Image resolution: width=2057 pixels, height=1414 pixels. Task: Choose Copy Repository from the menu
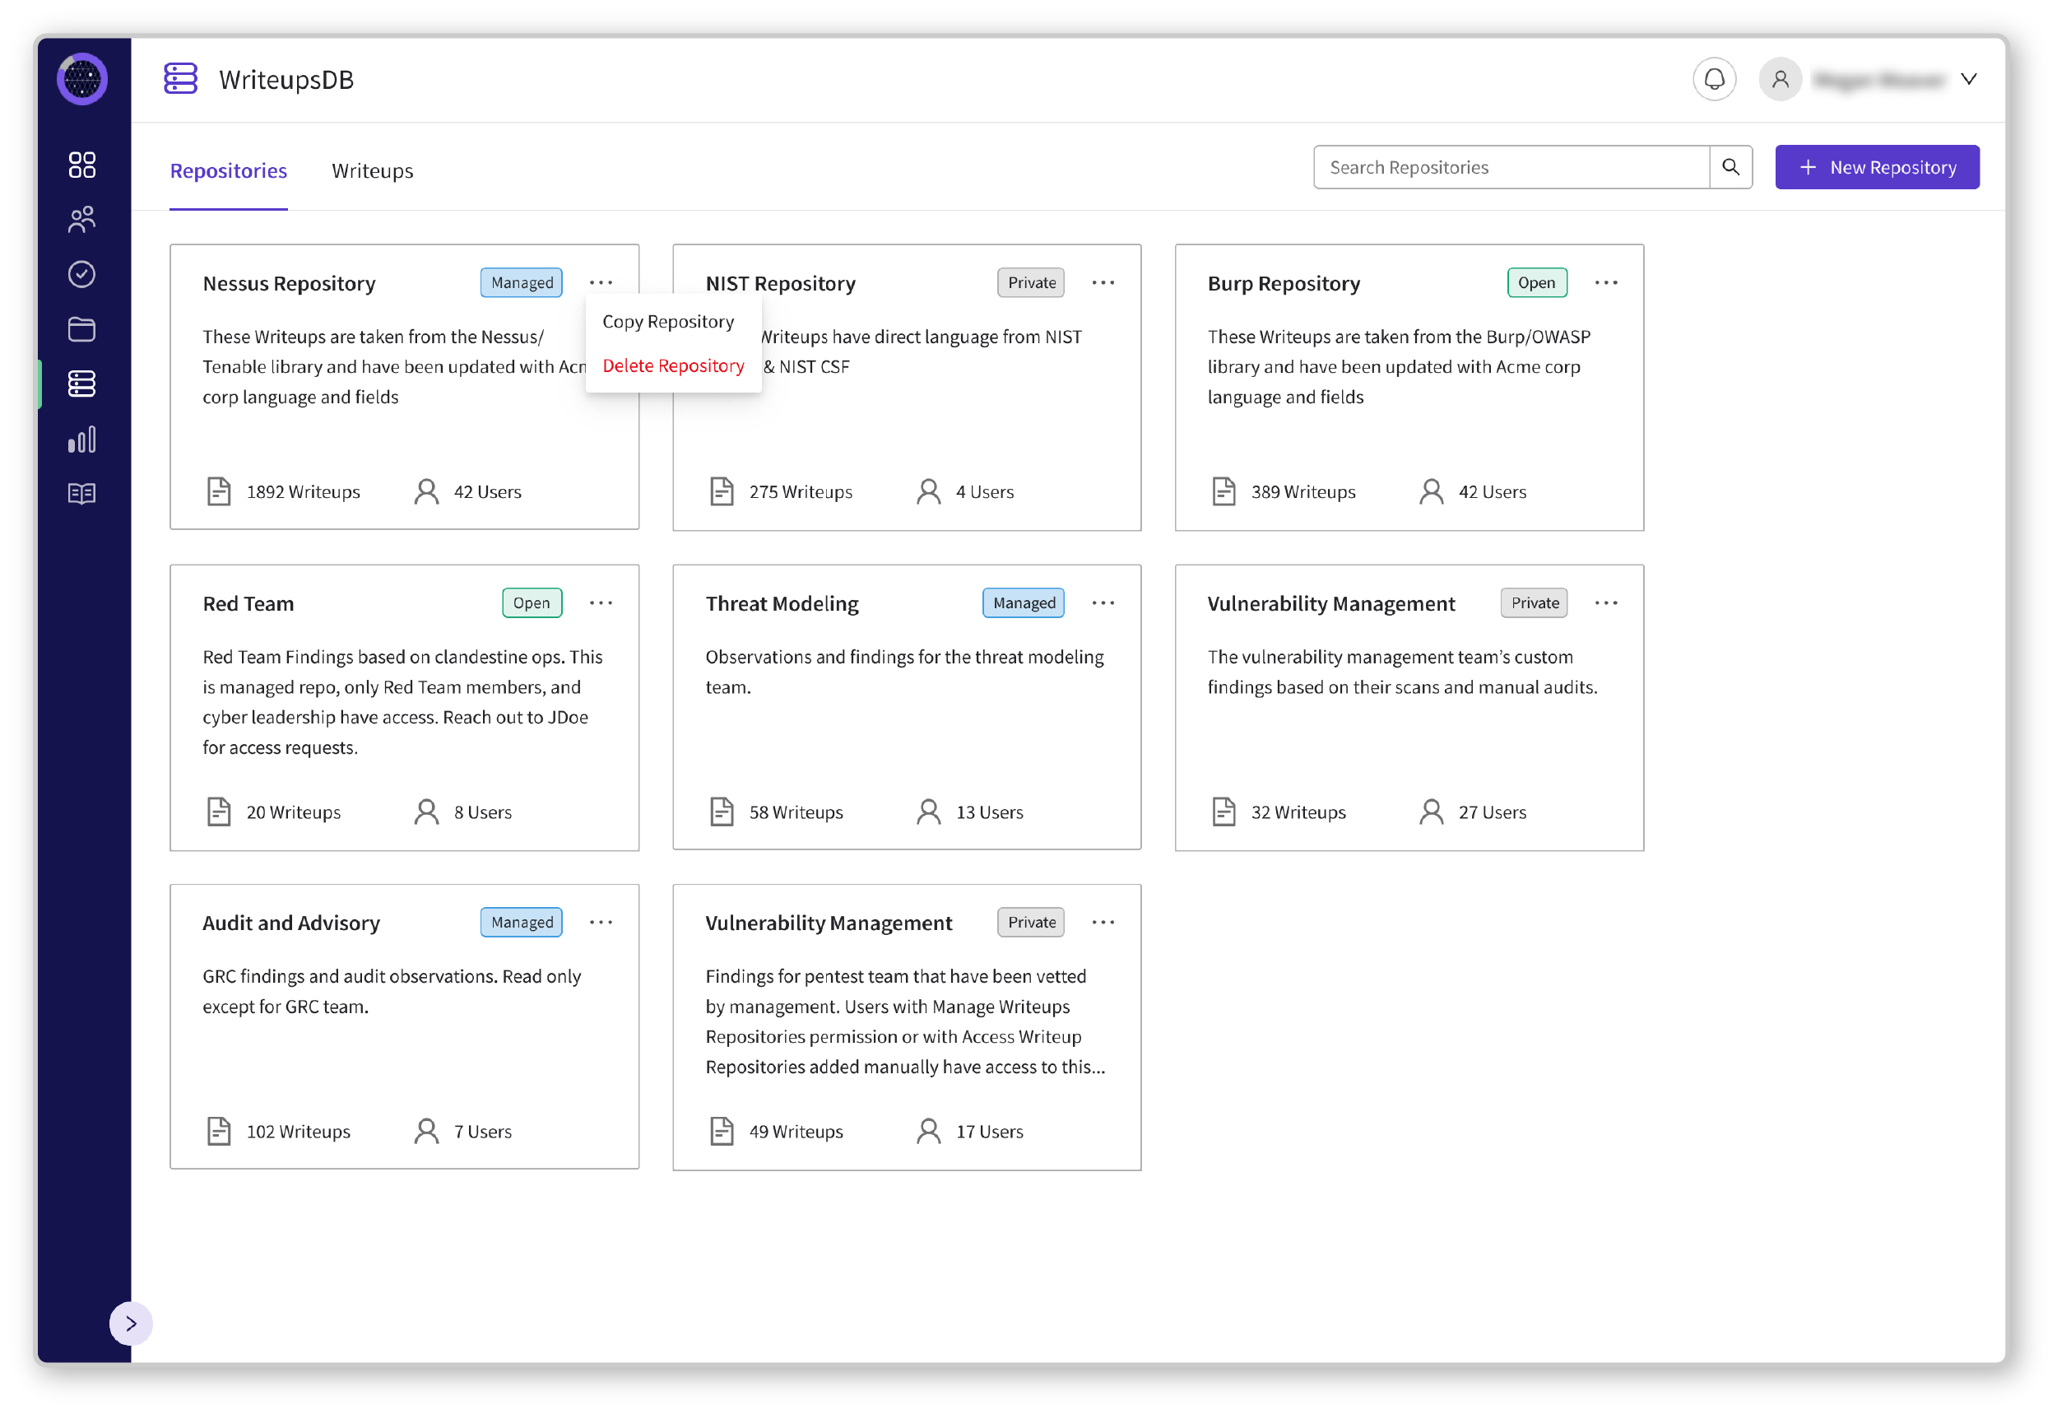click(x=669, y=322)
